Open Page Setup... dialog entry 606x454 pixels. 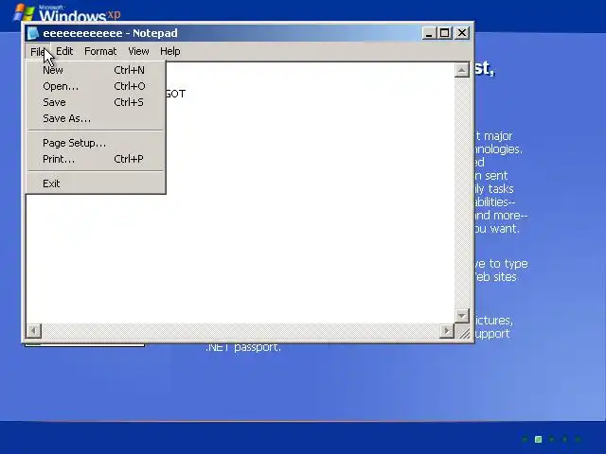pos(96,143)
